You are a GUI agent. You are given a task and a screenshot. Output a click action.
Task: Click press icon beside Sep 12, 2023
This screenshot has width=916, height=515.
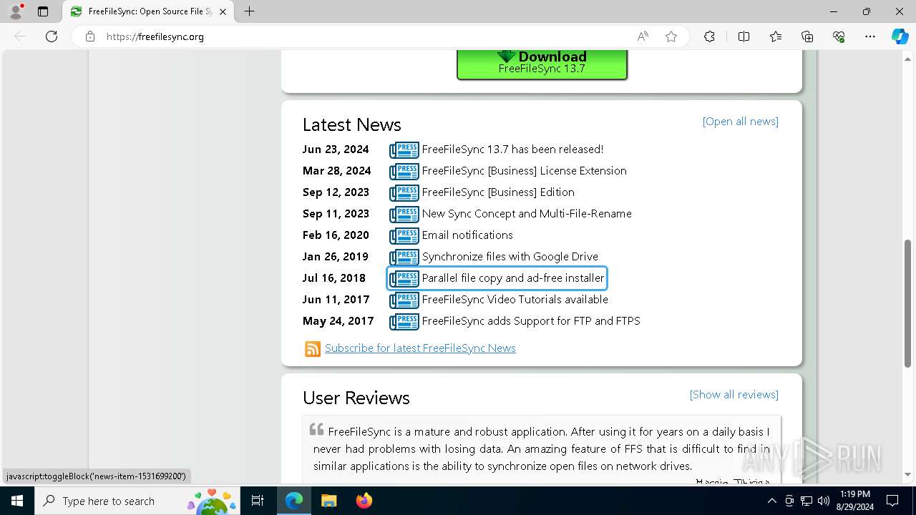(404, 192)
